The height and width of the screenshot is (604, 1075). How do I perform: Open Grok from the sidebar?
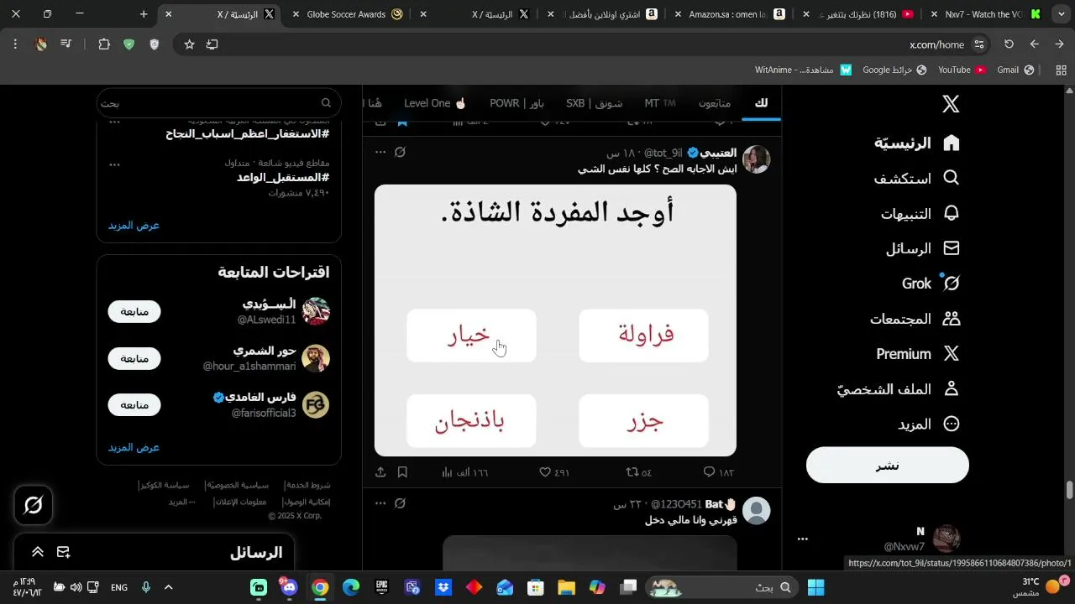tap(931, 284)
